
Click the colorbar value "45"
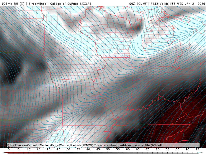coord(98,149)
